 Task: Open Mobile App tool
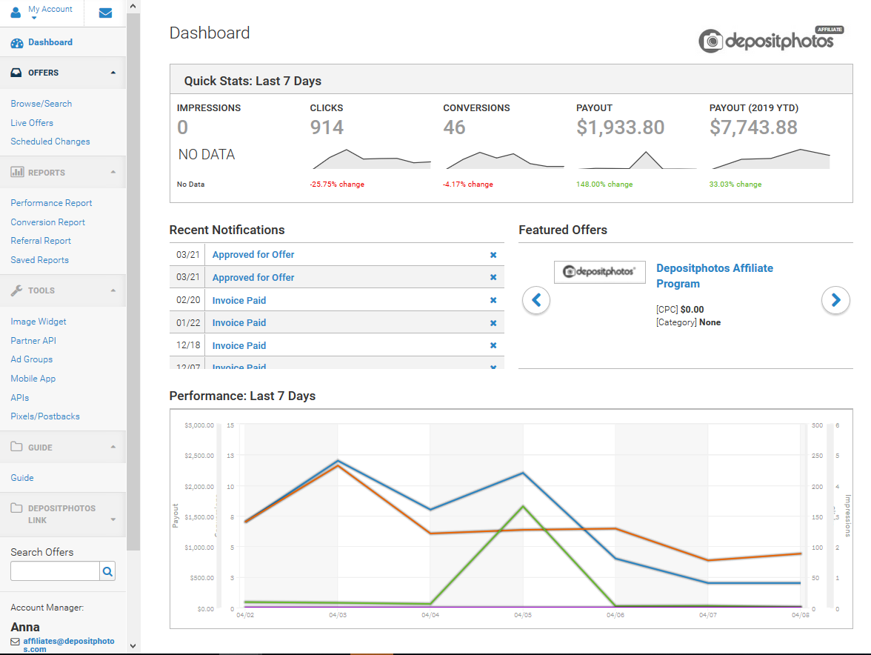click(33, 379)
